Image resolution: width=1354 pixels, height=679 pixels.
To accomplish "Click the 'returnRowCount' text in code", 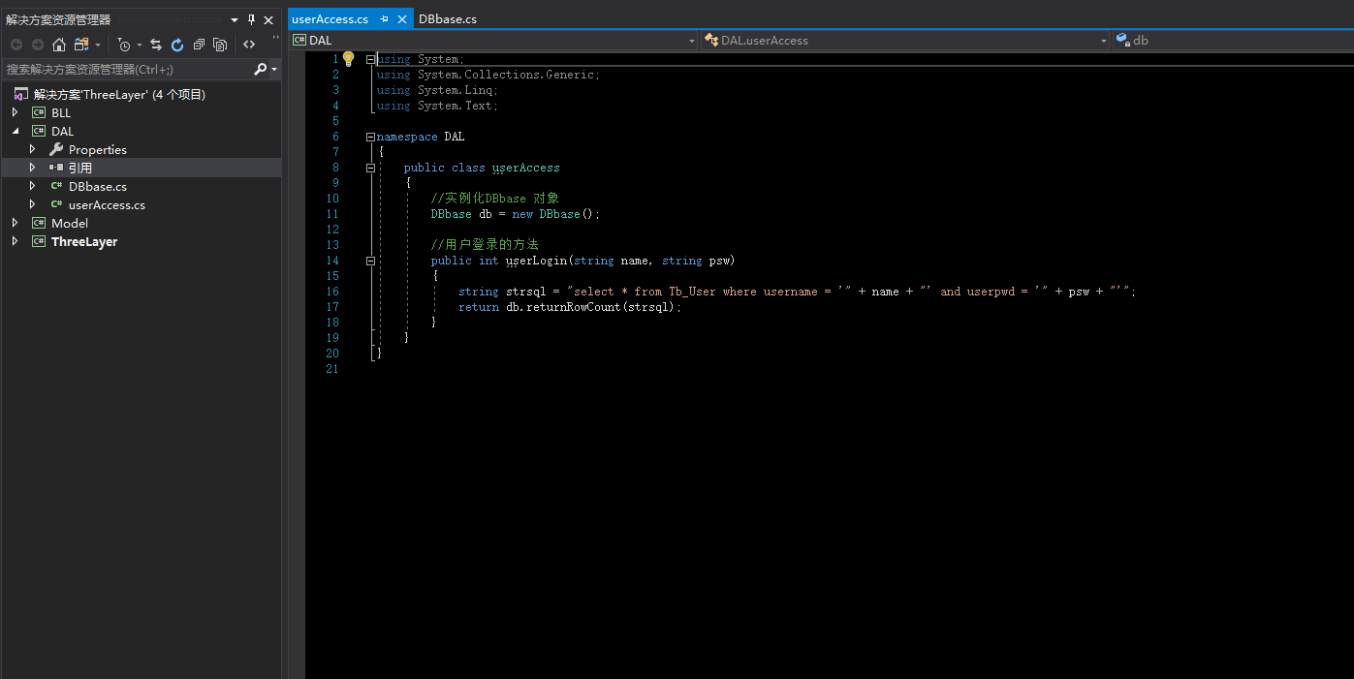I will click(574, 307).
